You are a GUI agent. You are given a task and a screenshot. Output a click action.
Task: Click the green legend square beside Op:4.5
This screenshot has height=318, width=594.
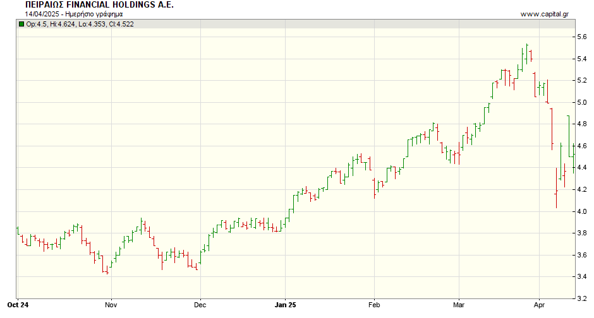pyautogui.click(x=21, y=25)
